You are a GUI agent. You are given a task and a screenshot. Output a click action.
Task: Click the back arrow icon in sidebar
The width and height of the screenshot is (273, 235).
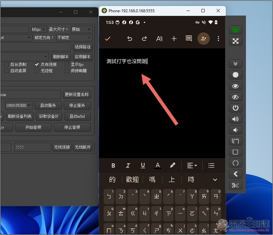235,174
